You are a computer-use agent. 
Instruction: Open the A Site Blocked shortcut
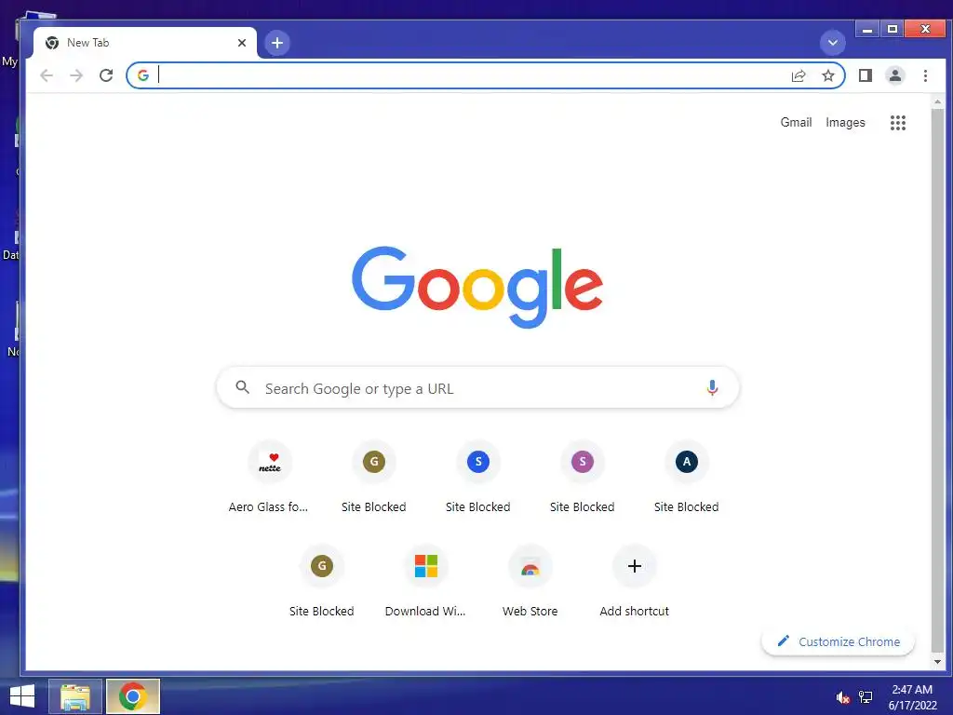(687, 478)
